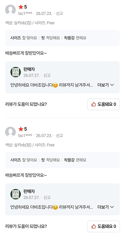Click the red star rating of the first review
Image resolution: width=125 pixels, height=239 pixels.
coord(21,7)
